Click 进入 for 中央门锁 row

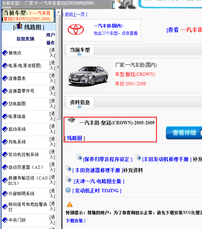pos(52,220)
